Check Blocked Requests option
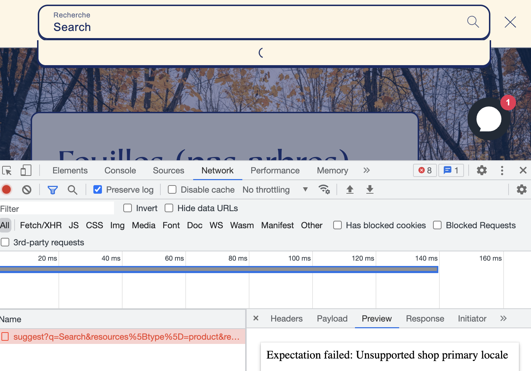This screenshot has width=531, height=371. point(437,225)
